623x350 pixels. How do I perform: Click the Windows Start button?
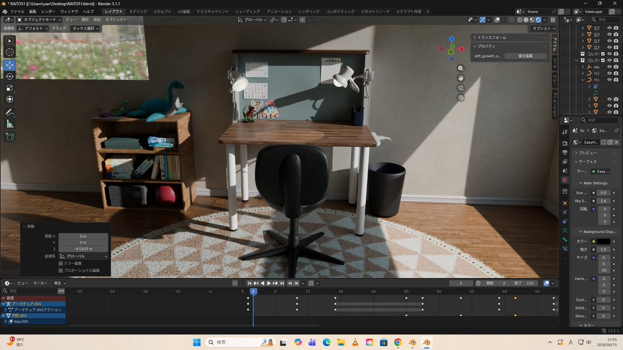[197, 342]
